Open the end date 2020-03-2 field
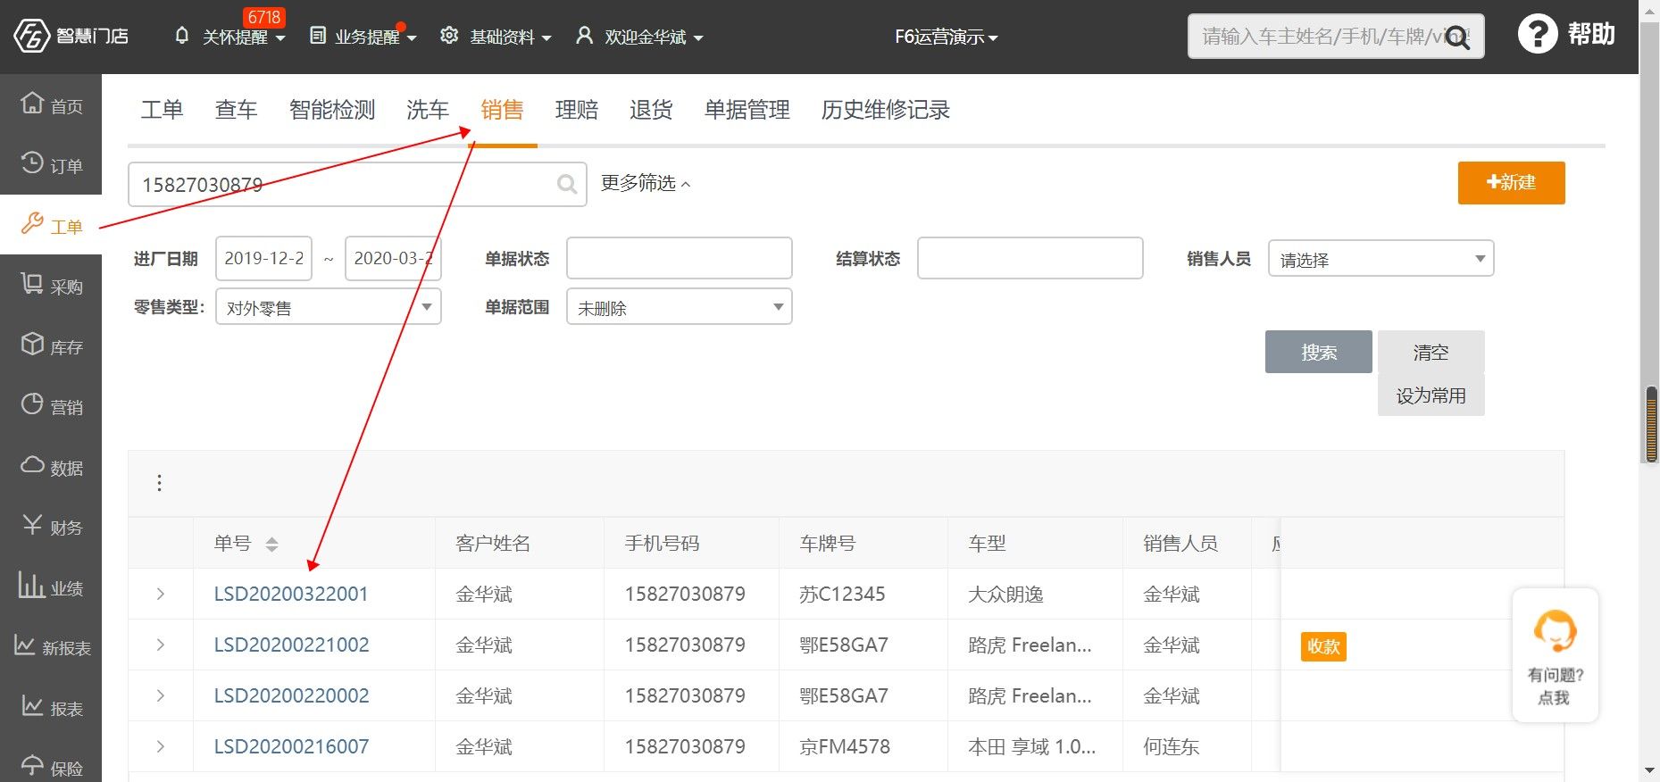Screen dimensions: 1660x782 pyautogui.click(x=393, y=258)
